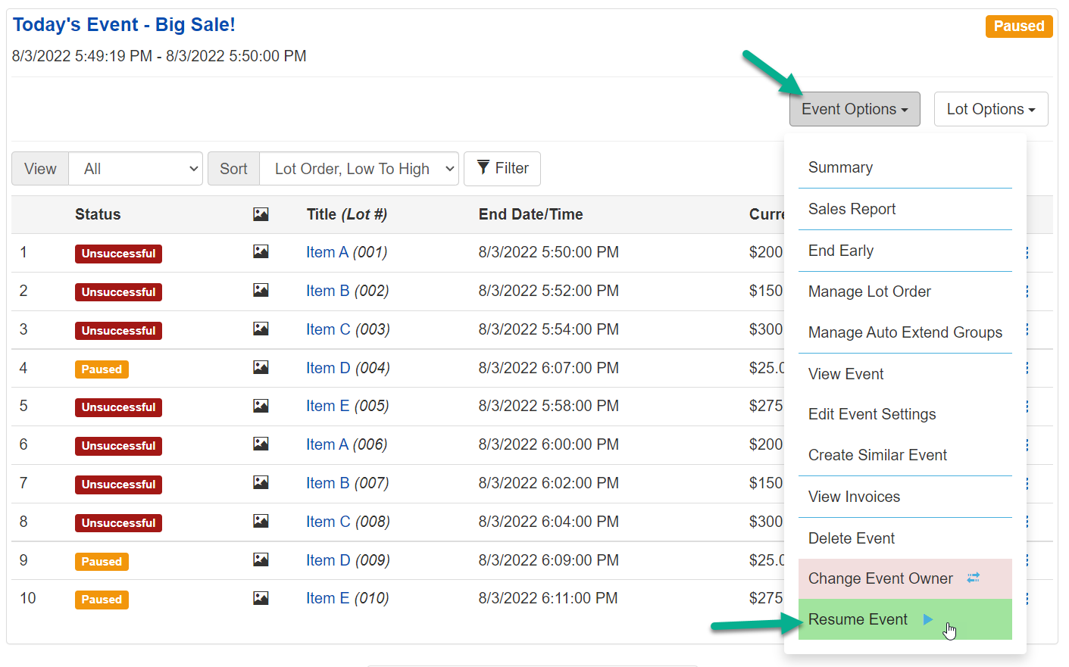
Task: Click the Unsuccessful badge on row 1
Action: 118,254
